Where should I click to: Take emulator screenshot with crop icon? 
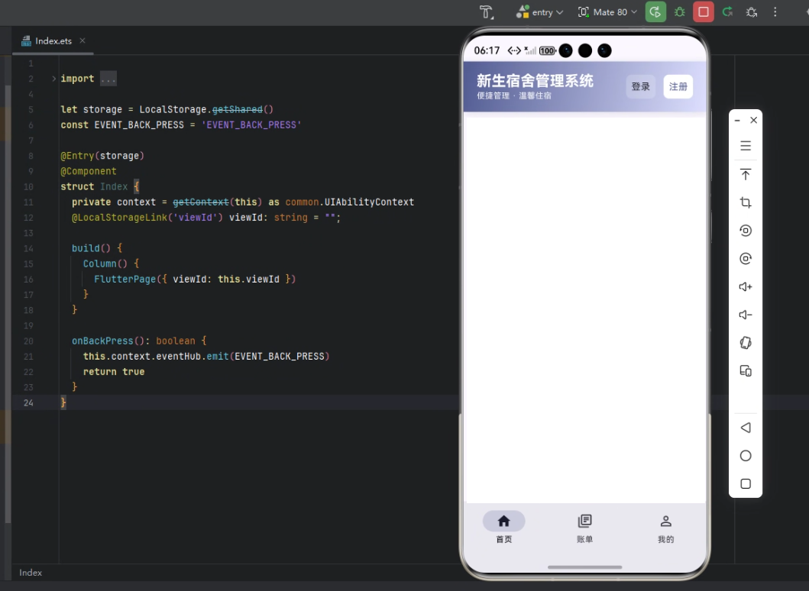[x=746, y=202]
